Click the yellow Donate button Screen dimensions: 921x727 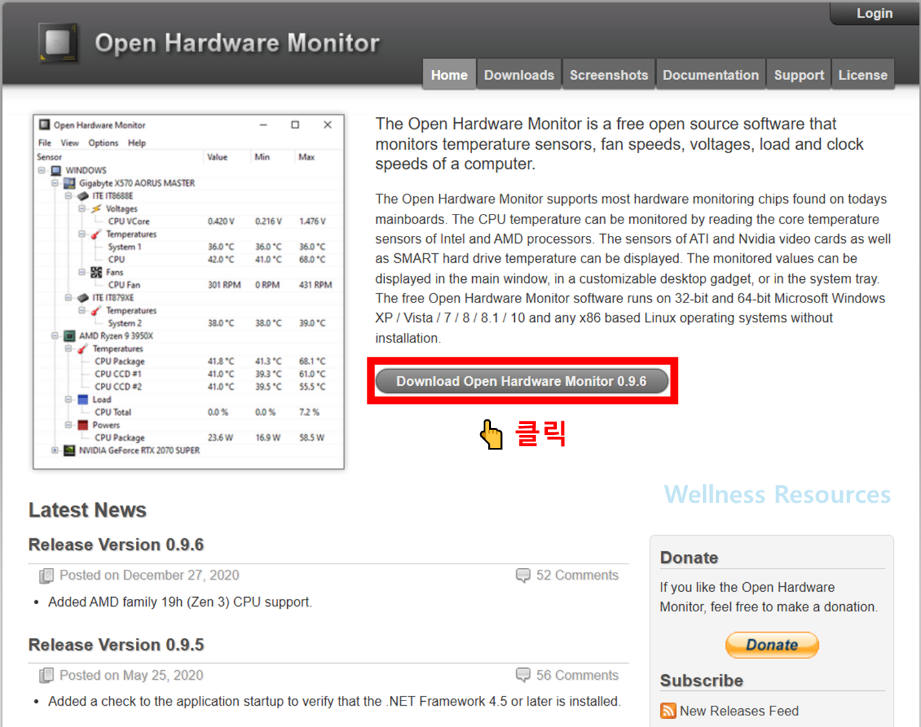tap(772, 645)
